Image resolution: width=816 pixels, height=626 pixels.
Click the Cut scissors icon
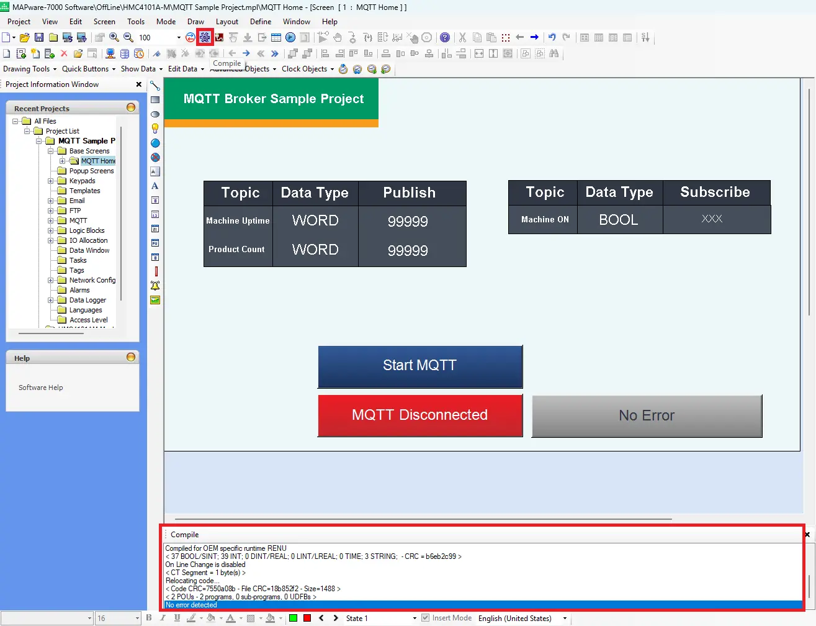pyautogui.click(x=462, y=38)
